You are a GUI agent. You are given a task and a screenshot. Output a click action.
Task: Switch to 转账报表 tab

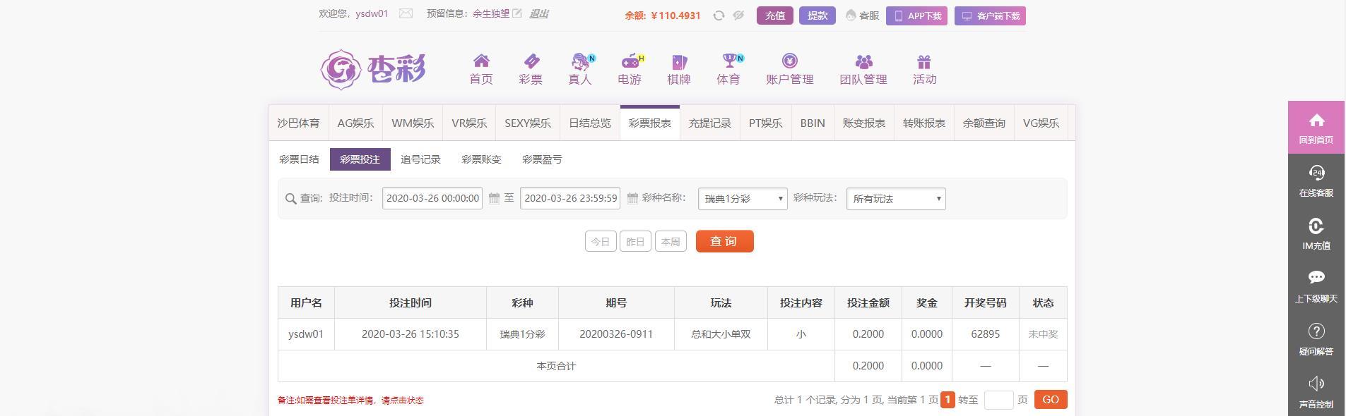924,123
